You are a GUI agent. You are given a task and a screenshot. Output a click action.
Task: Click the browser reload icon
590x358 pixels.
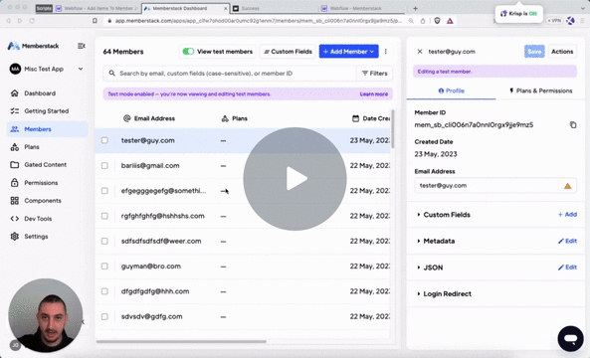point(32,21)
